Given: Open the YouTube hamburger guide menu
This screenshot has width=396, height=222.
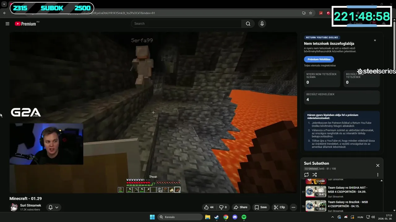Looking at the screenshot, I should 7,24.
